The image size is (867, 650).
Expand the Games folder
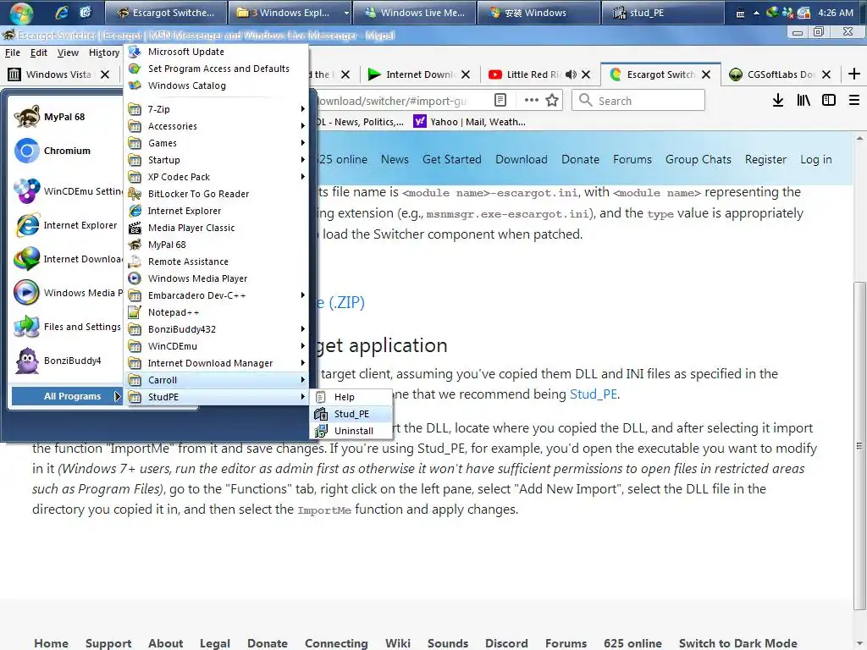[x=216, y=143]
